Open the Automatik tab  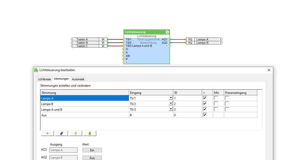point(78,79)
